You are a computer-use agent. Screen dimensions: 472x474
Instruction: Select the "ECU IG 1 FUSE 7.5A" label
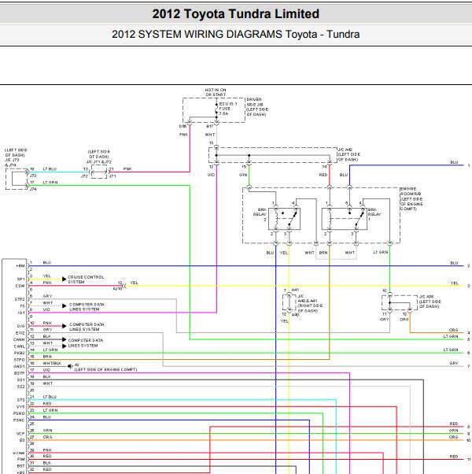[x=228, y=109]
